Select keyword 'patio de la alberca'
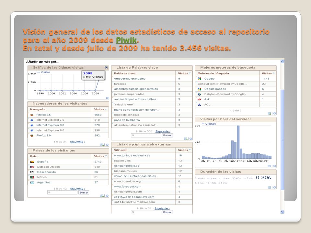This screenshot has width=311, height=233. pos(127,120)
